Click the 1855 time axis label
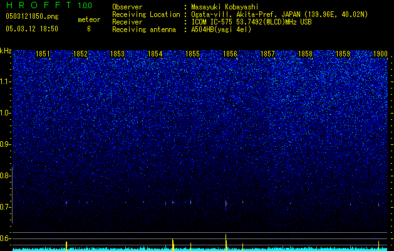This screenshot has width=394, height=251. pyautogui.click(x=193, y=54)
